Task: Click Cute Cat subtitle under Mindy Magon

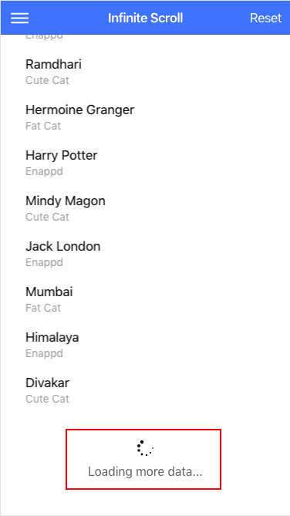Action: [x=47, y=217]
